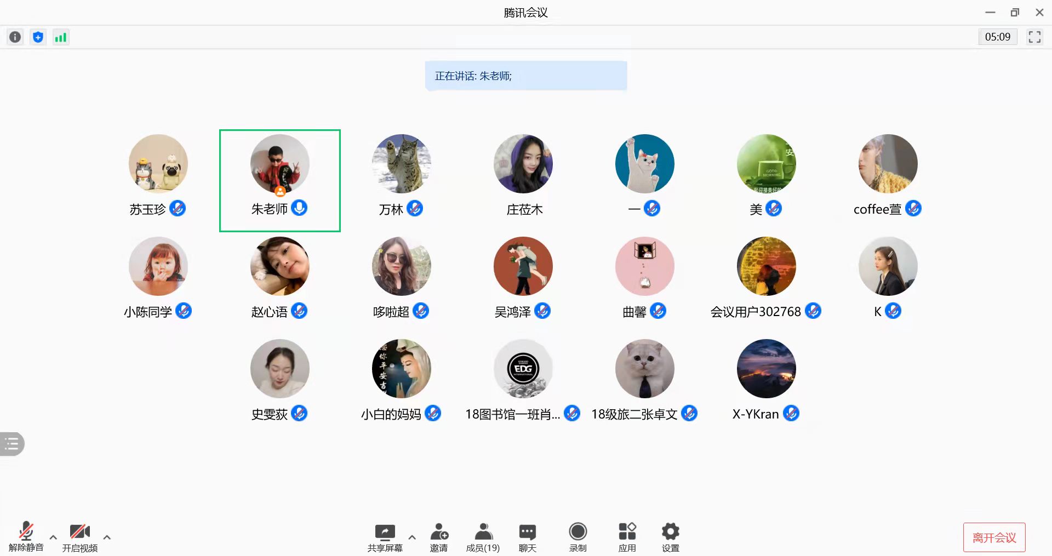Select 朱老师 speaker avatar
Viewport: 1052px width, 556px height.
[x=279, y=164]
